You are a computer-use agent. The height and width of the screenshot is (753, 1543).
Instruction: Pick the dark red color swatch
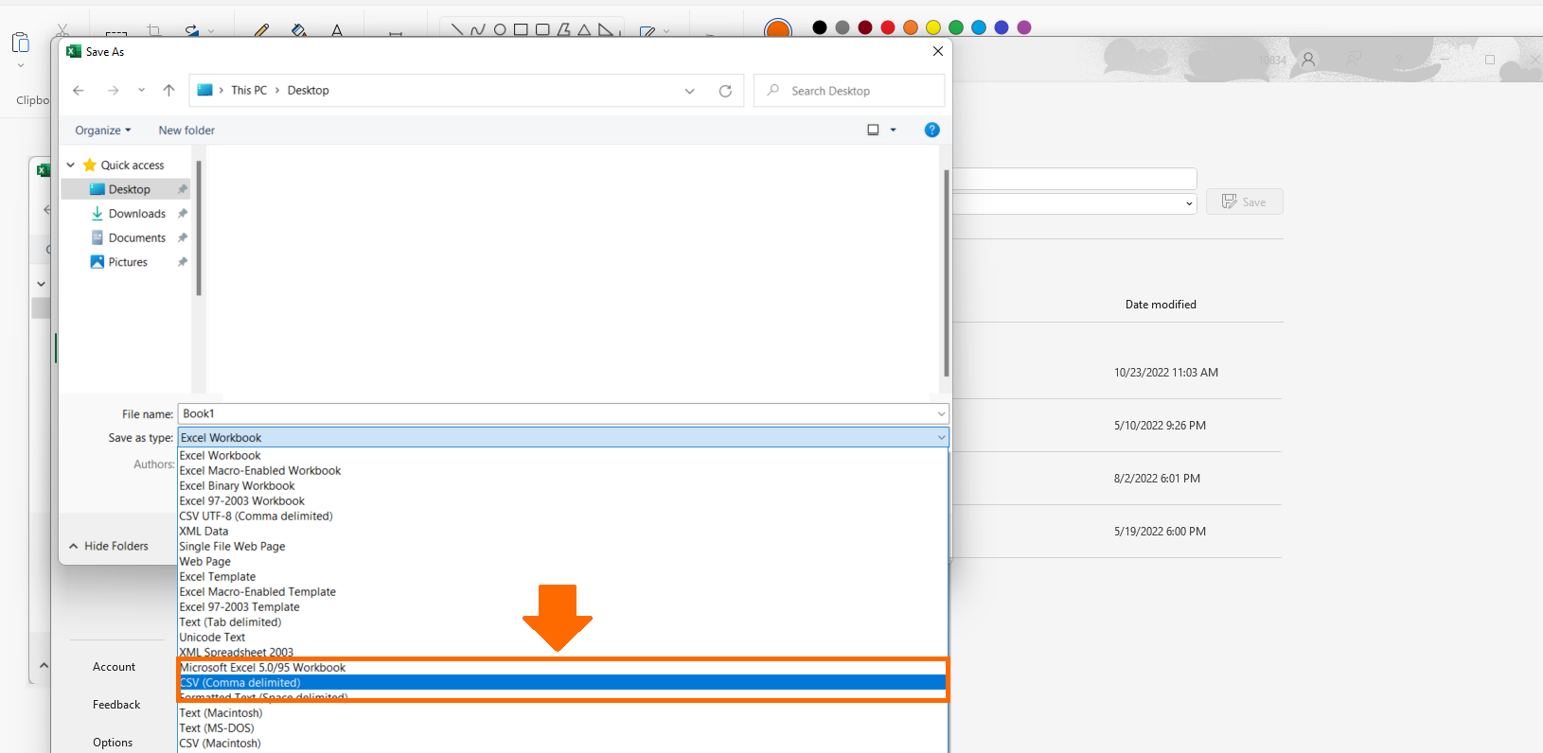pyautogui.click(x=865, y=27)
